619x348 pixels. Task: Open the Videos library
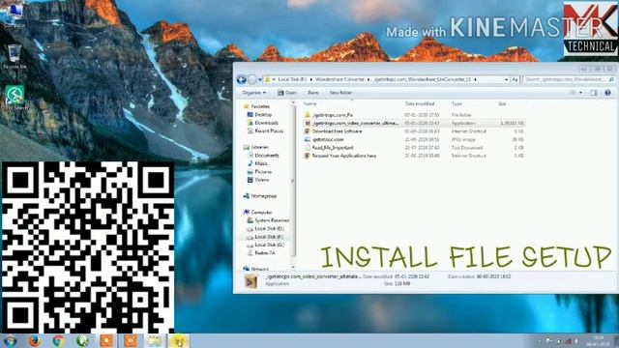(x=261, y=180)
